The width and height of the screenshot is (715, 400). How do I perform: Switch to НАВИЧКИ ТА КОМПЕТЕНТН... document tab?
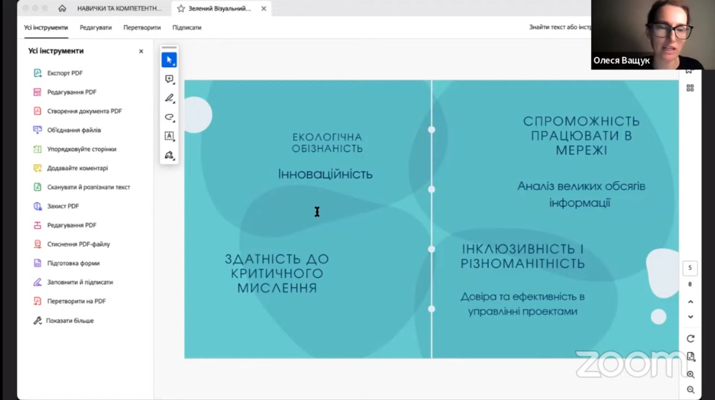coord(119,9)
